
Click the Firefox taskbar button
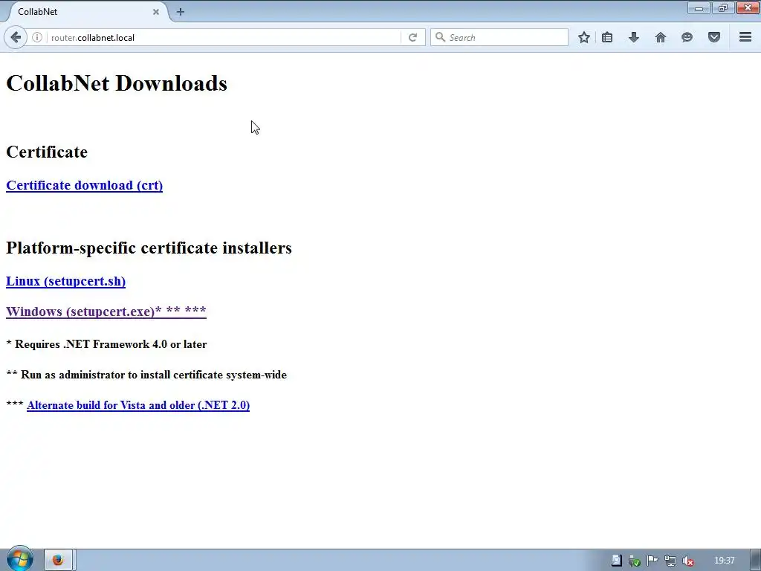tap(58, 560)
